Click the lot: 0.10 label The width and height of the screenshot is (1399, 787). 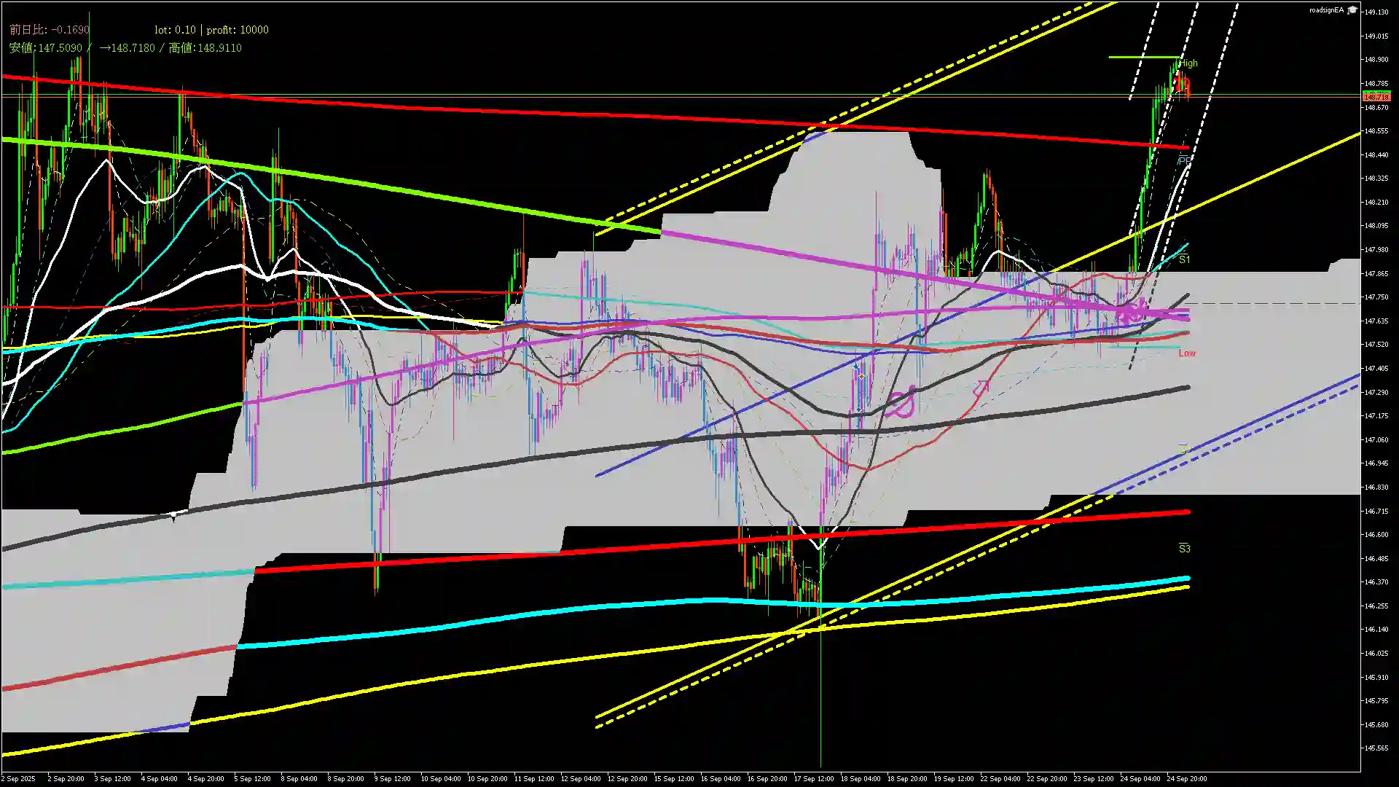click(175, 30)
